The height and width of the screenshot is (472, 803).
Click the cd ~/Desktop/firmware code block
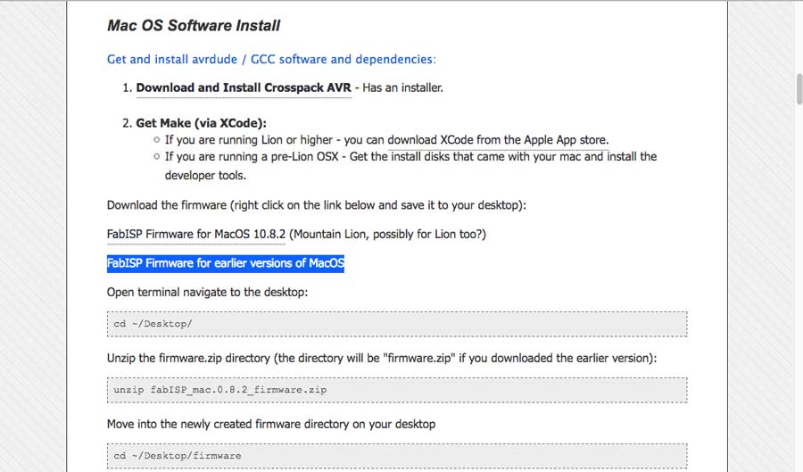click(x=396, y=455)
